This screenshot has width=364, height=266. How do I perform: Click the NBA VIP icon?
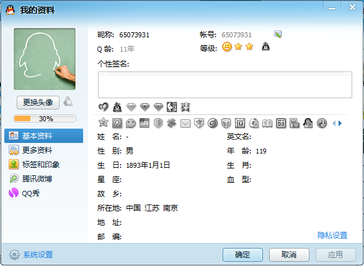(172, 107)
